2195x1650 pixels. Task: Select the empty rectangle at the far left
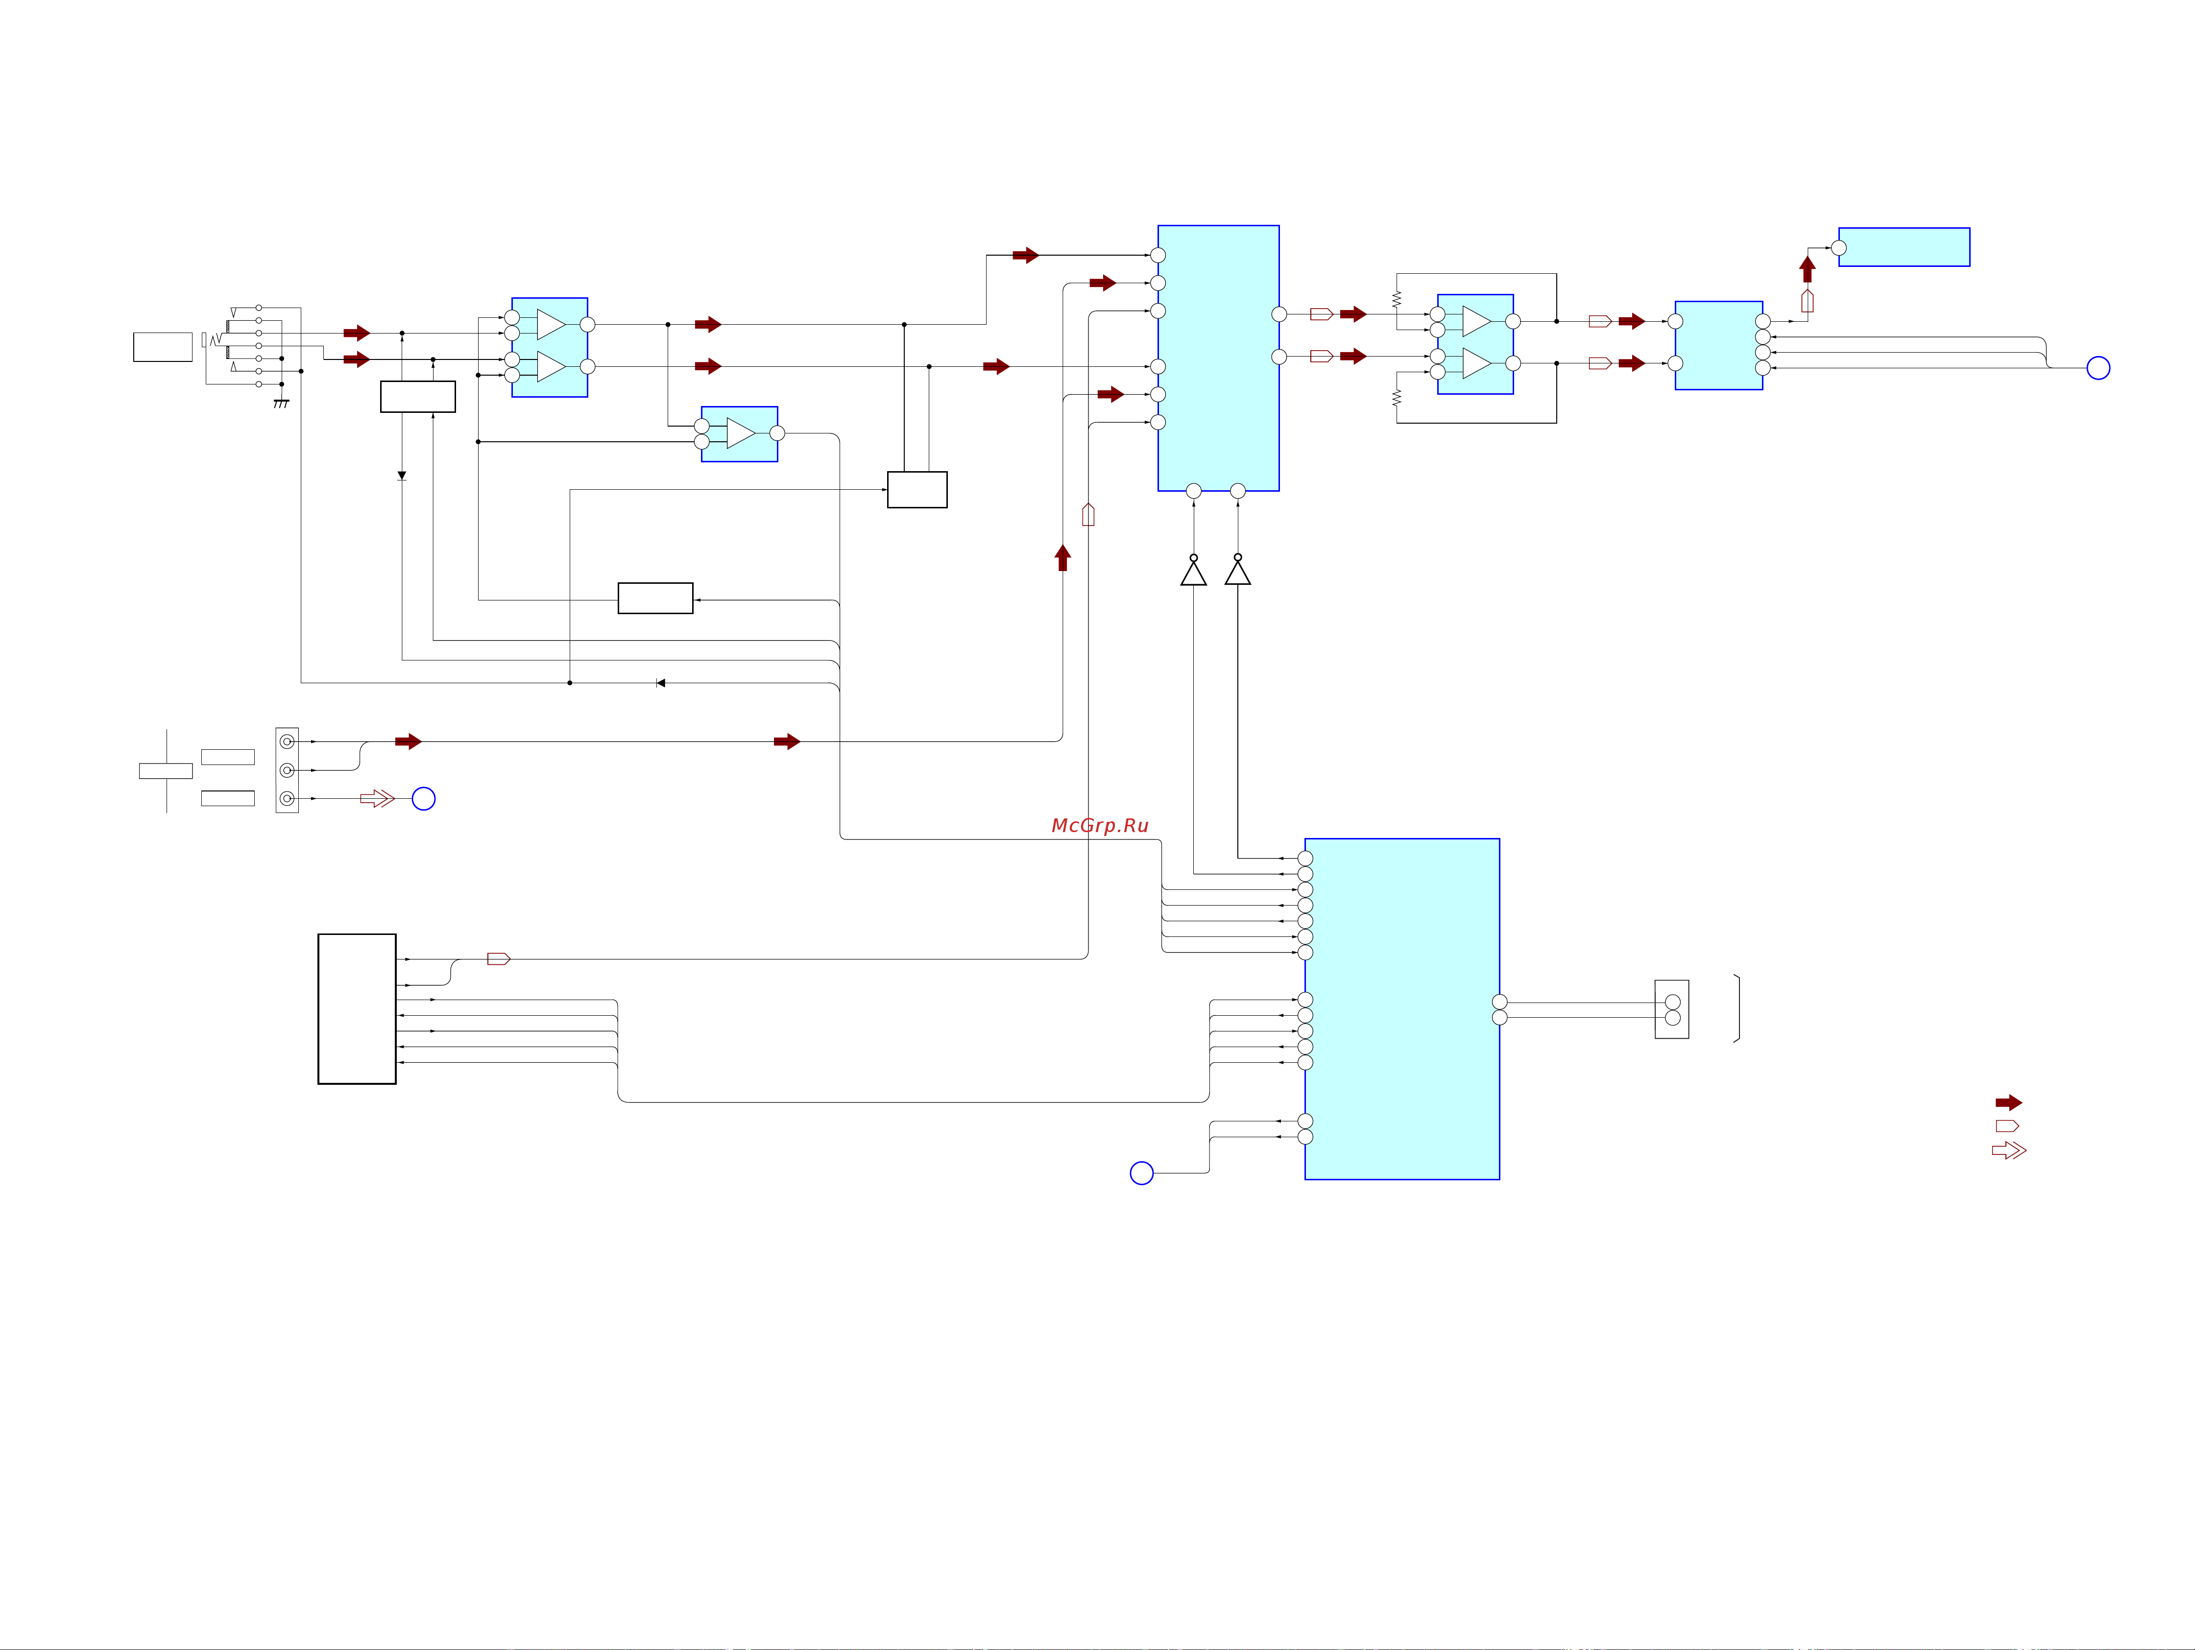click(163, 347)
